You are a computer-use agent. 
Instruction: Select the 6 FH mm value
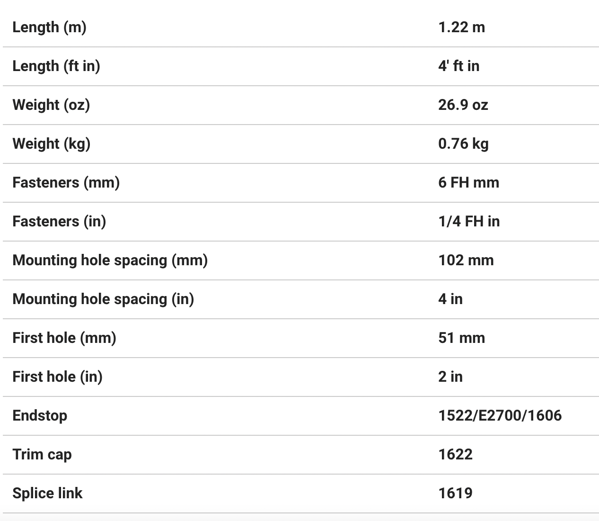(468, 183)
